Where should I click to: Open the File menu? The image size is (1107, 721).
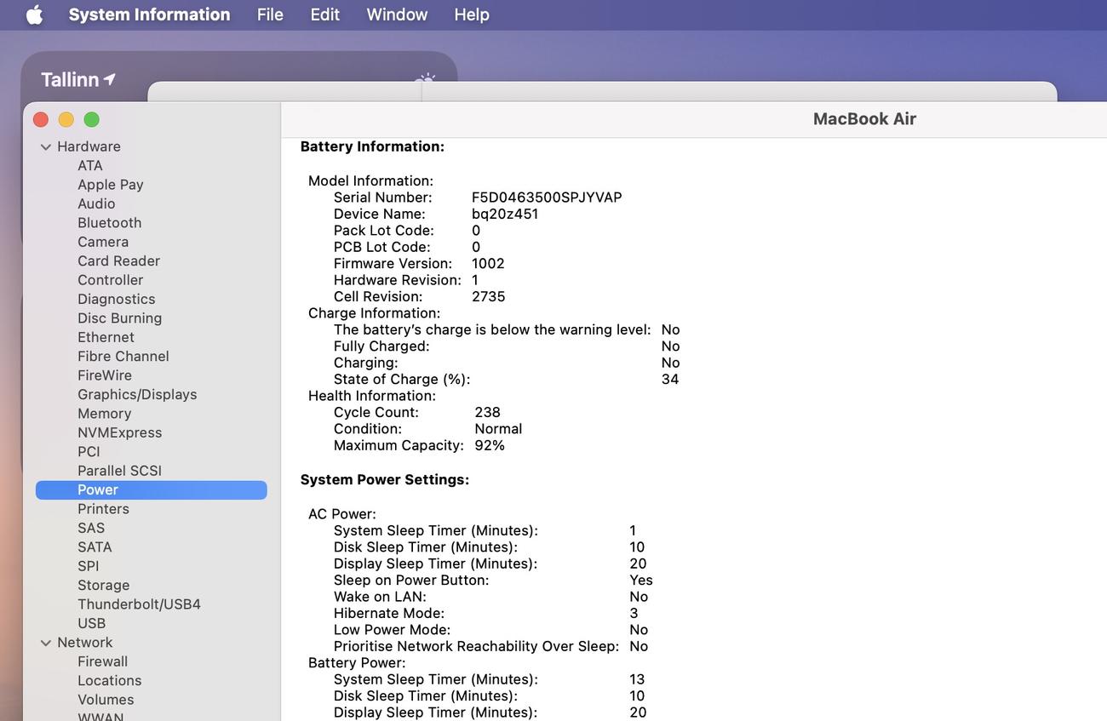(270, 14)
